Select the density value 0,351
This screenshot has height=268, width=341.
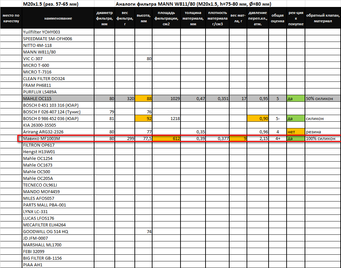(x=217, y=98)
